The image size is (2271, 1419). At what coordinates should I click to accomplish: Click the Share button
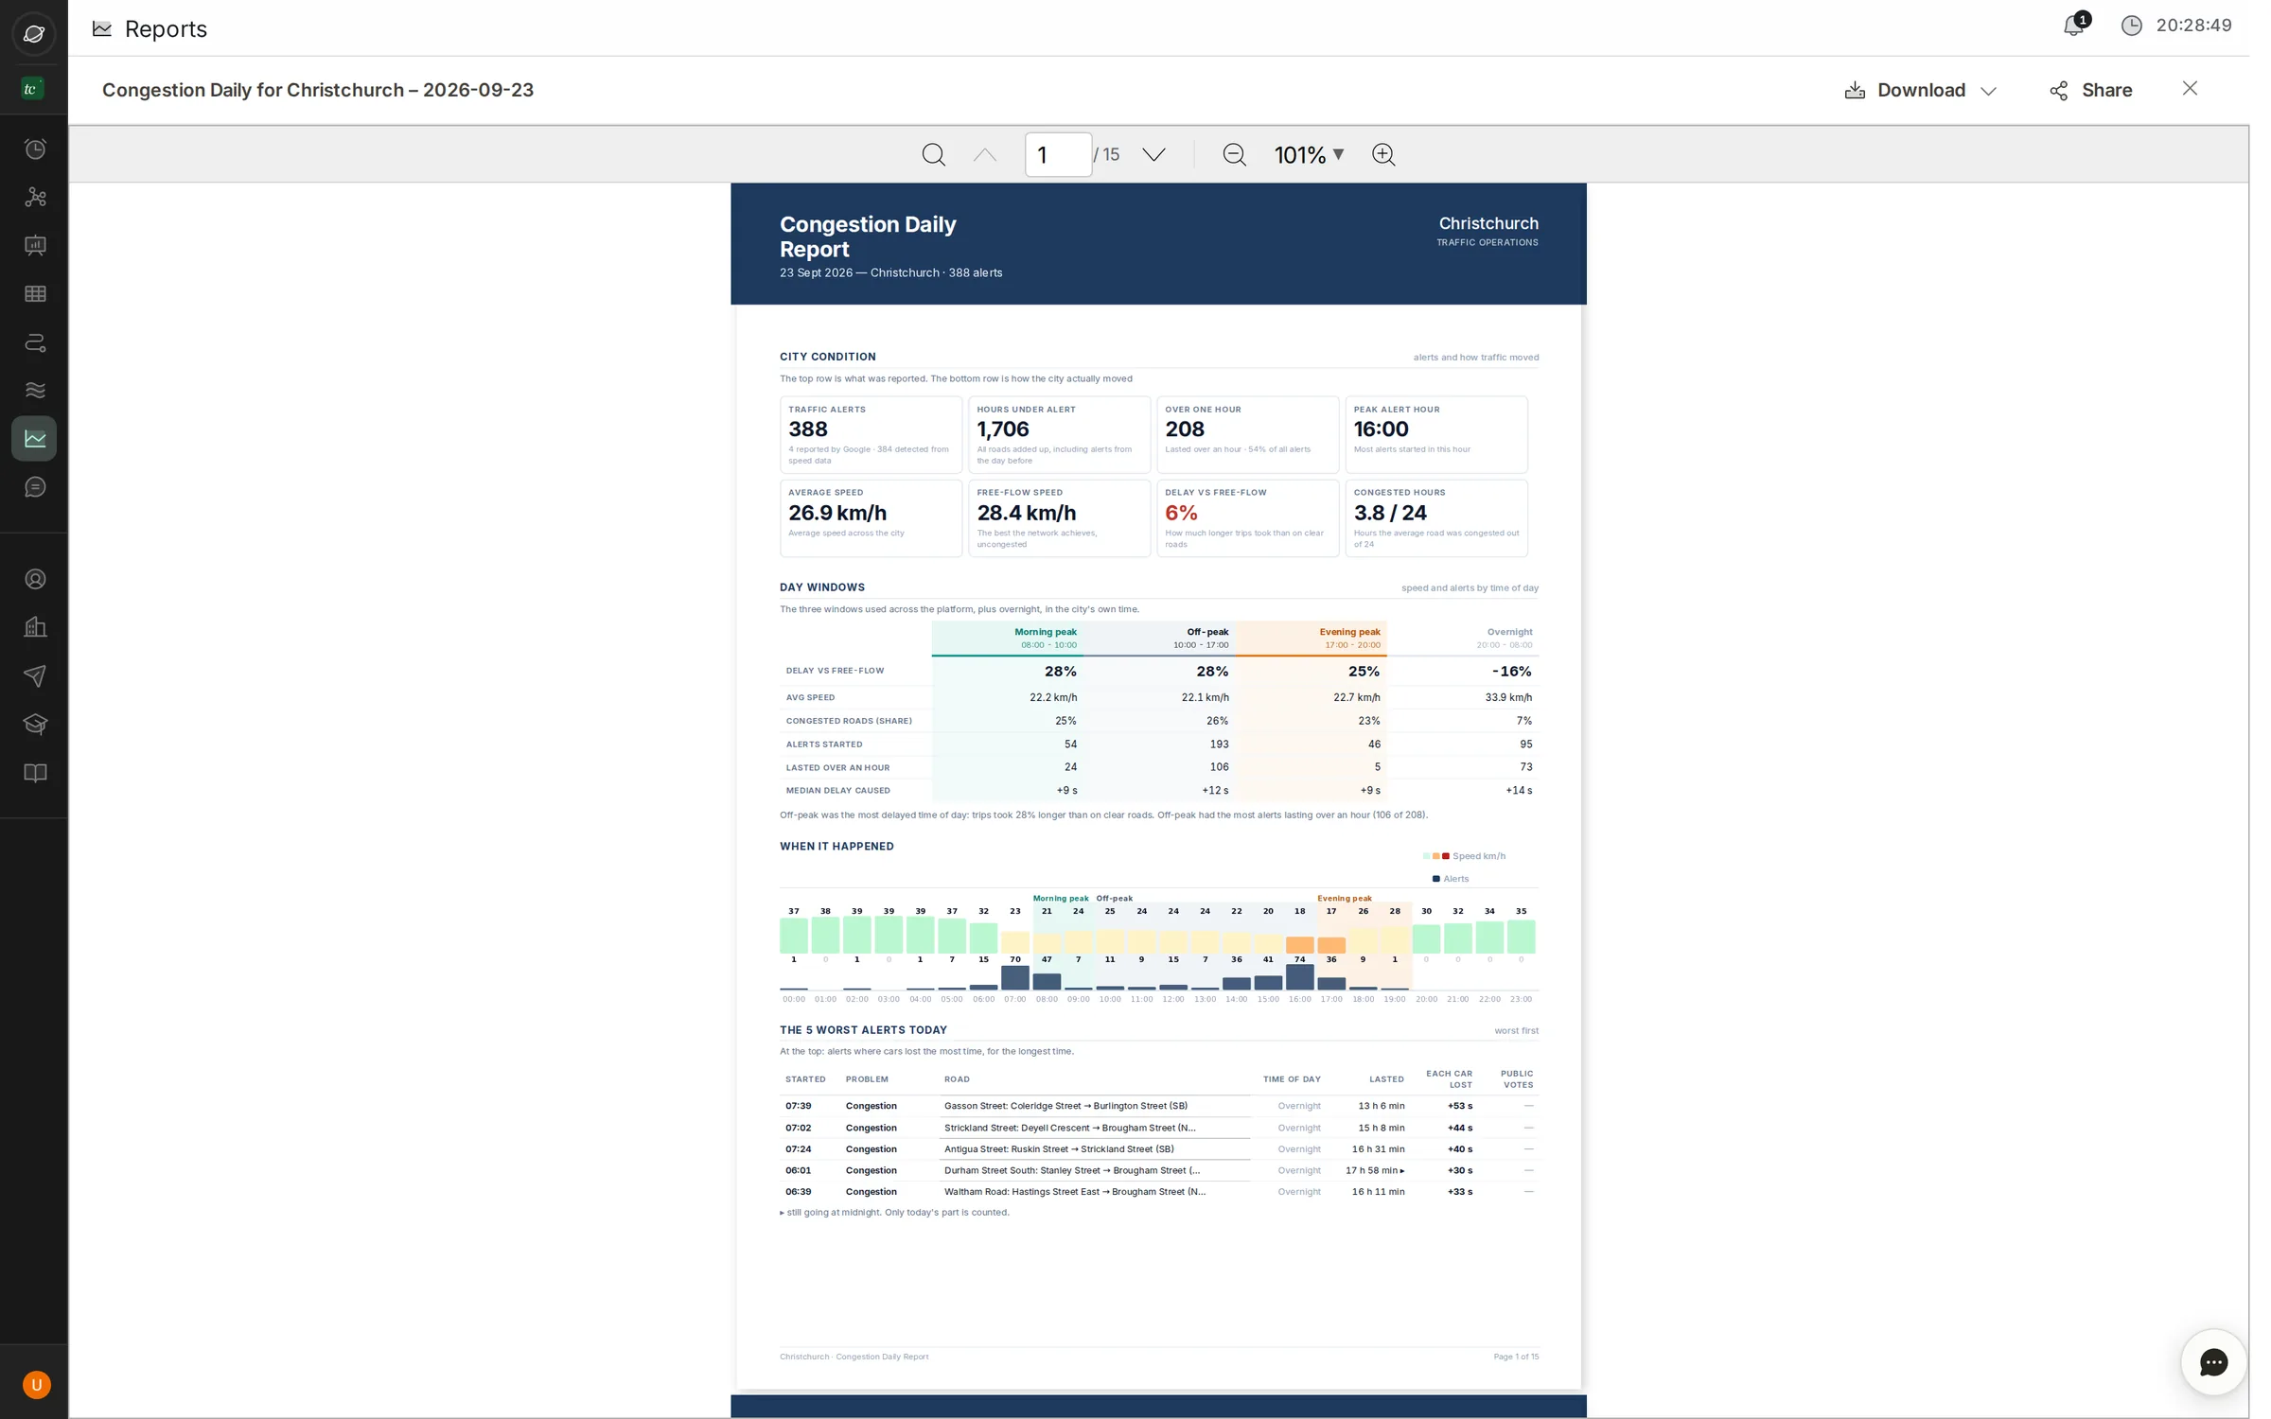tap(2090, 90)
